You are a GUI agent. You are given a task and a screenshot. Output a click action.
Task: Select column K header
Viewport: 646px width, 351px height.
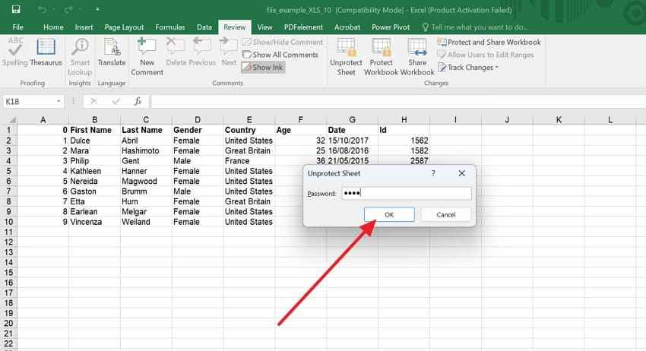(x=559, y=119)
